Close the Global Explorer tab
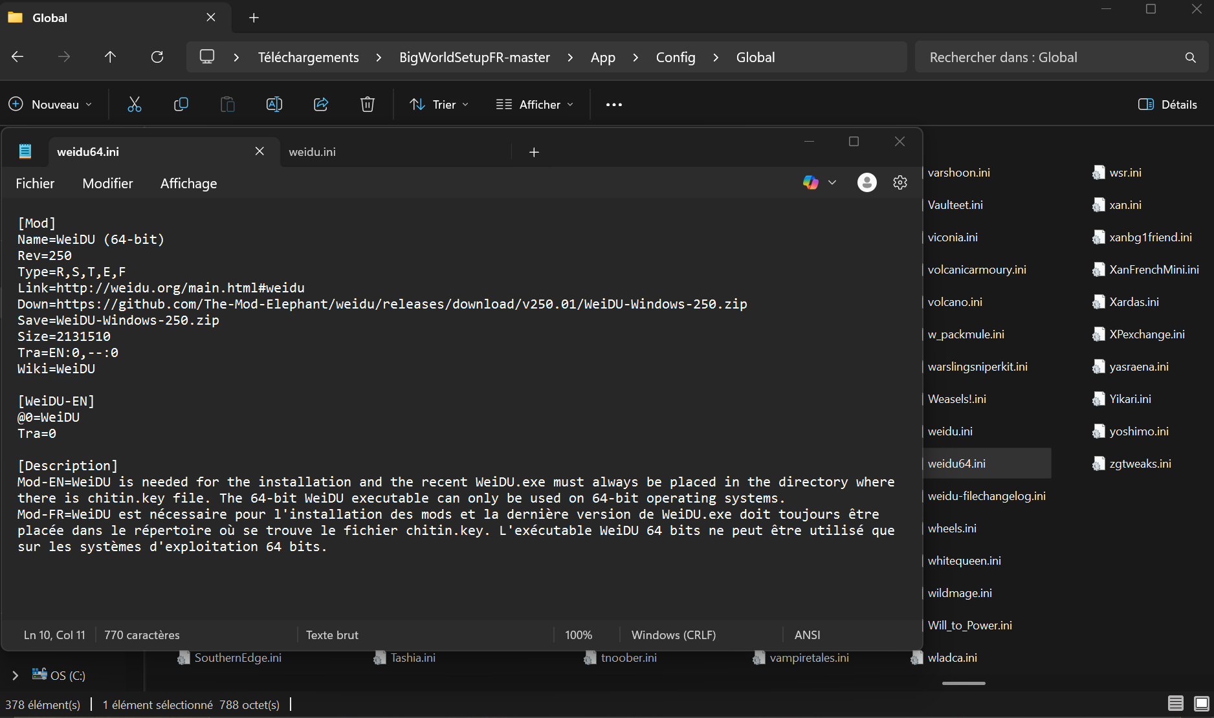This screenshot has height=718, width=1214. point(211,17)
